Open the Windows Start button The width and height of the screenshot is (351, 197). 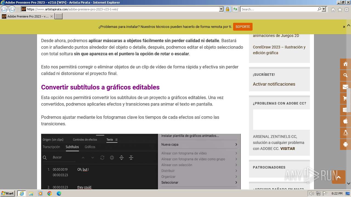point(7,193)
